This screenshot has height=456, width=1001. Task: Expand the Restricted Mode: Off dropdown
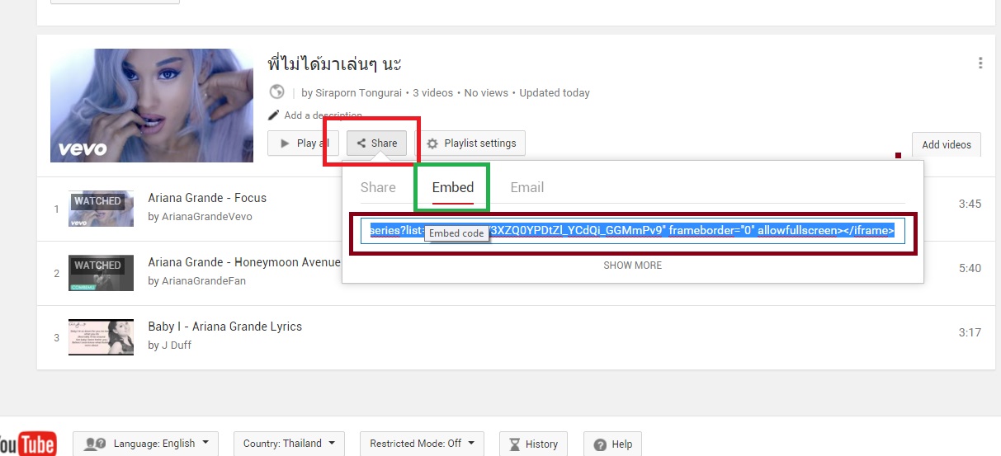click(422, 444)
